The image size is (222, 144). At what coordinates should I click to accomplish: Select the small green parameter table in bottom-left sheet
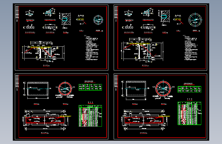point(90,87)
